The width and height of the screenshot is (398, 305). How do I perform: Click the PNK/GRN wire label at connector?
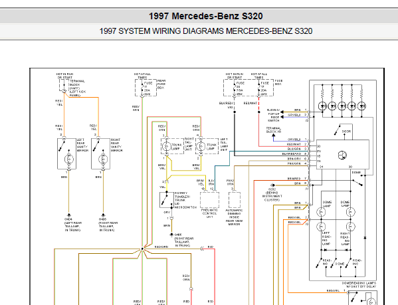tap(294, 163)
